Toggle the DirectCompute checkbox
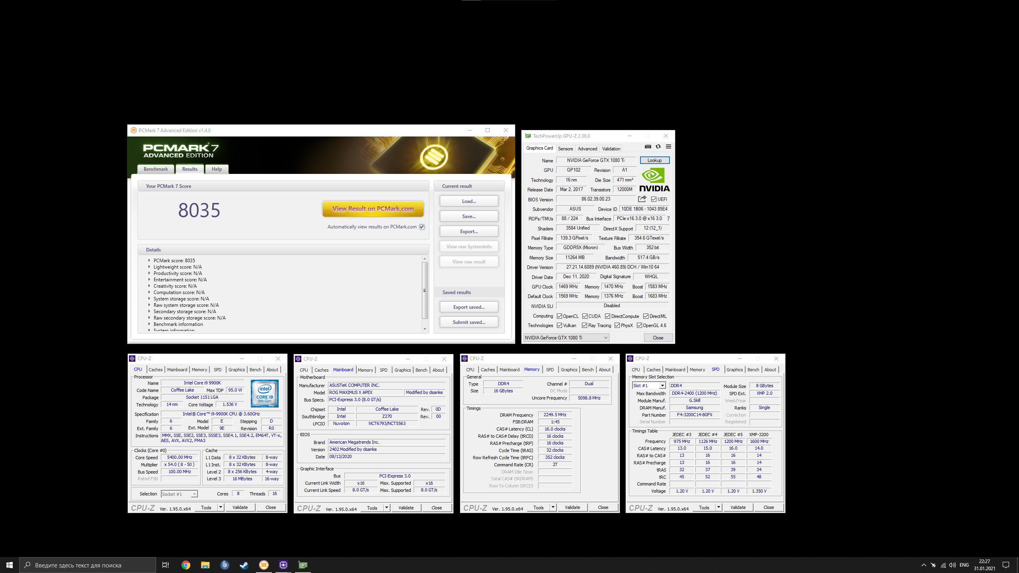 [607, 316]
